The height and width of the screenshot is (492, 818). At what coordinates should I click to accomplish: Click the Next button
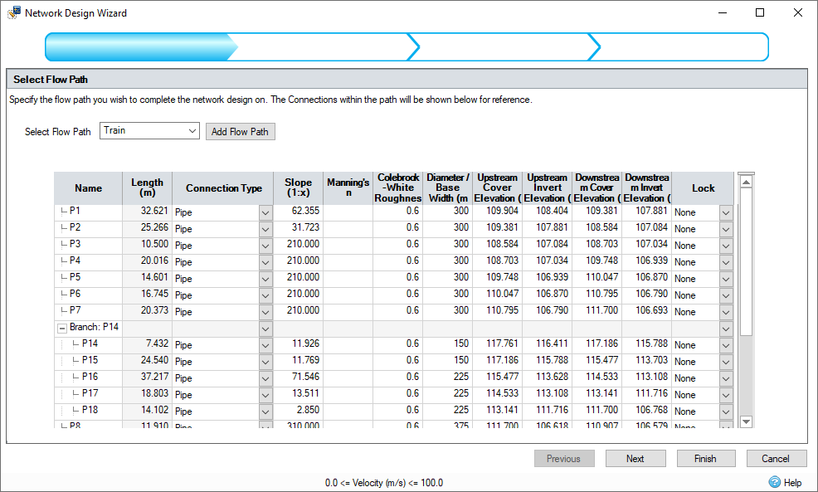pyautogui.click(x=635, y=459)
